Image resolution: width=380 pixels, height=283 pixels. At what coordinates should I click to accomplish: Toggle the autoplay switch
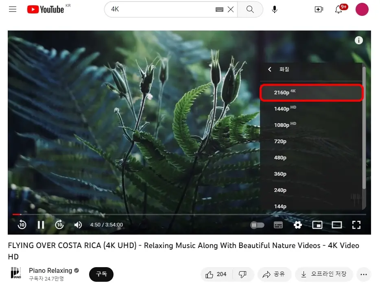[x=257, y=225]
